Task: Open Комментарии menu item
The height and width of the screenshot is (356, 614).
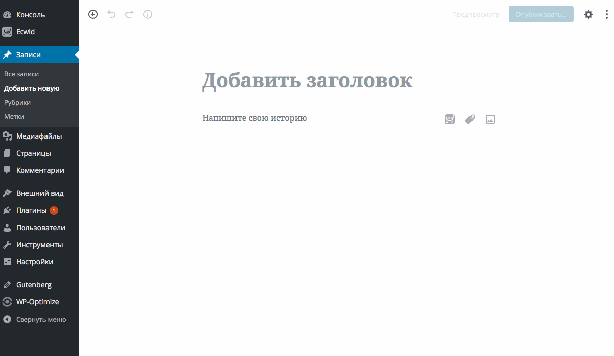Action: pyautogui.click(x=39, y=170)
